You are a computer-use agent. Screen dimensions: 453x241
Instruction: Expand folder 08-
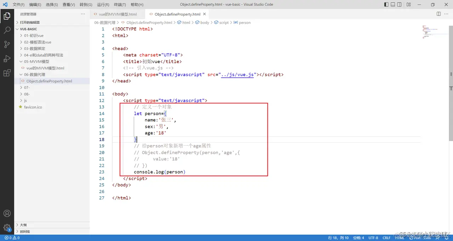pos(52,94)
